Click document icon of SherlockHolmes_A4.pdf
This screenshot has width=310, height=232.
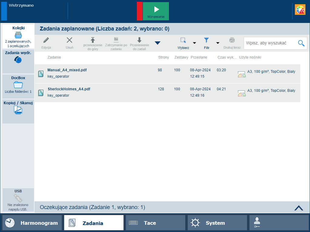(41, 93)
